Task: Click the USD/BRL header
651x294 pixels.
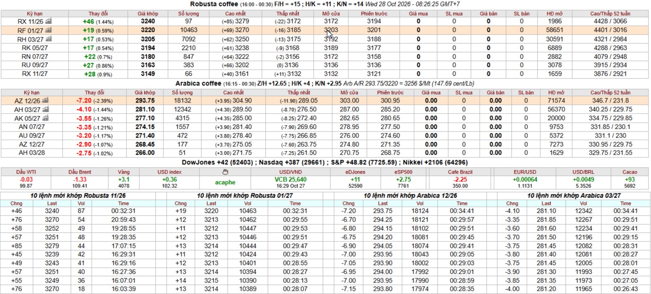Action: click(x=583, y=172)
